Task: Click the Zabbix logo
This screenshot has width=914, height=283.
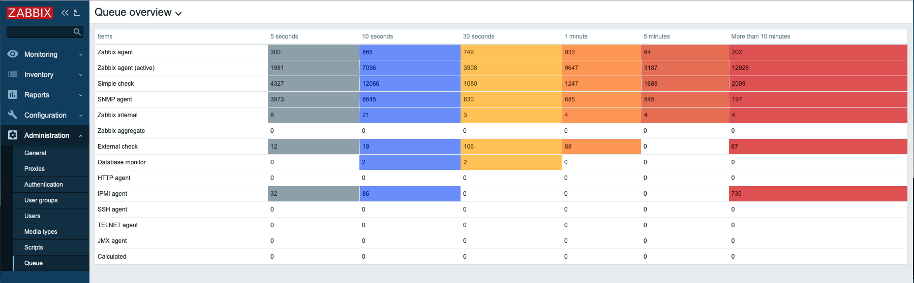Action: pyautogui.click(x=29, y=13)
